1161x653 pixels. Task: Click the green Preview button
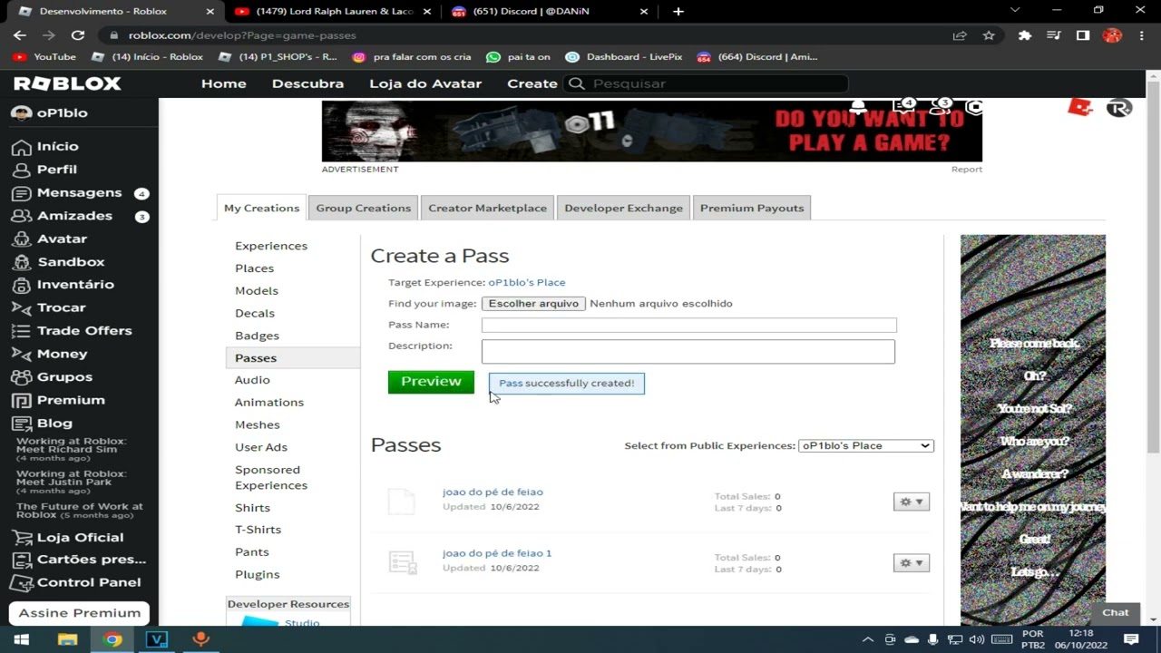(x=431, y=382)
